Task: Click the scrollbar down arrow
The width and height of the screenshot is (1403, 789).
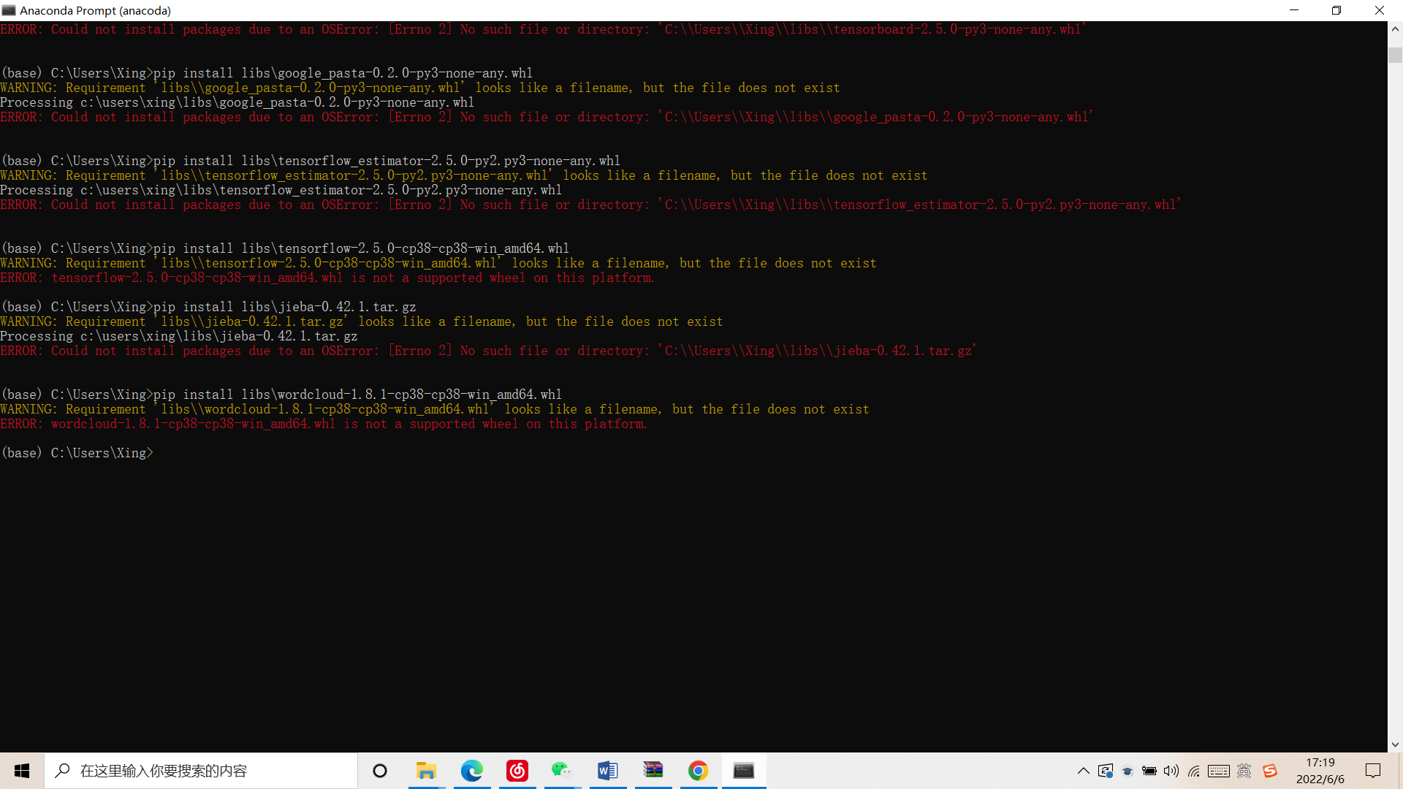Action: point(1395,744)
